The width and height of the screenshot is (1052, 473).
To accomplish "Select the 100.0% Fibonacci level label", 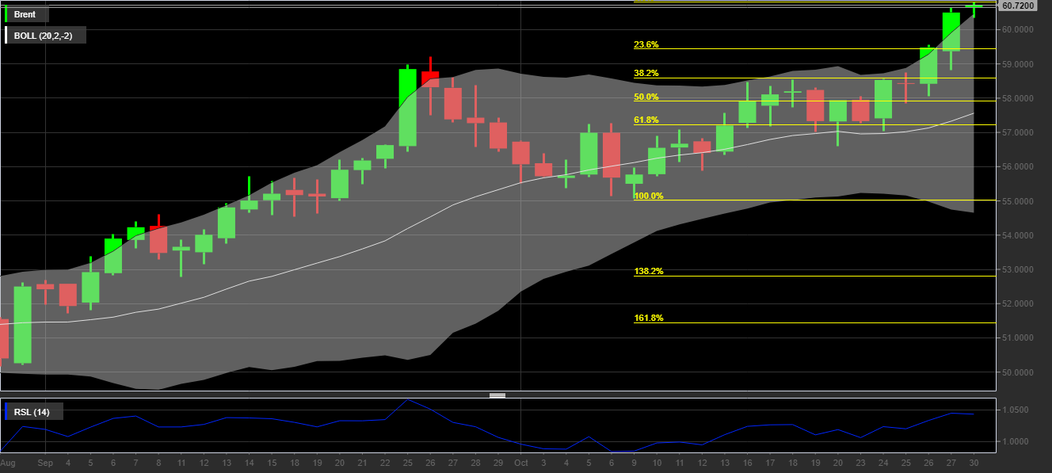I will pyautogui.click(x=648, y=196).
